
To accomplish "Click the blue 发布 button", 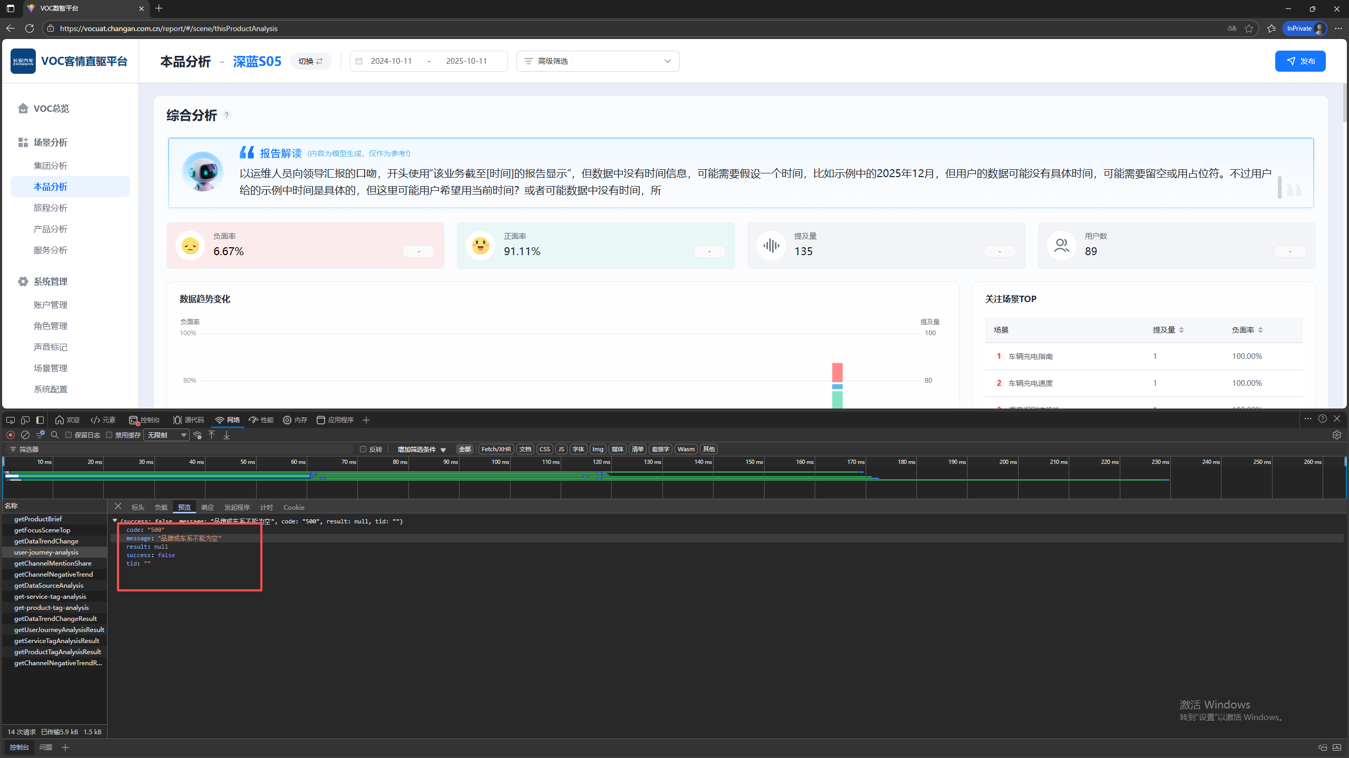I will [x=1300, y=61].
